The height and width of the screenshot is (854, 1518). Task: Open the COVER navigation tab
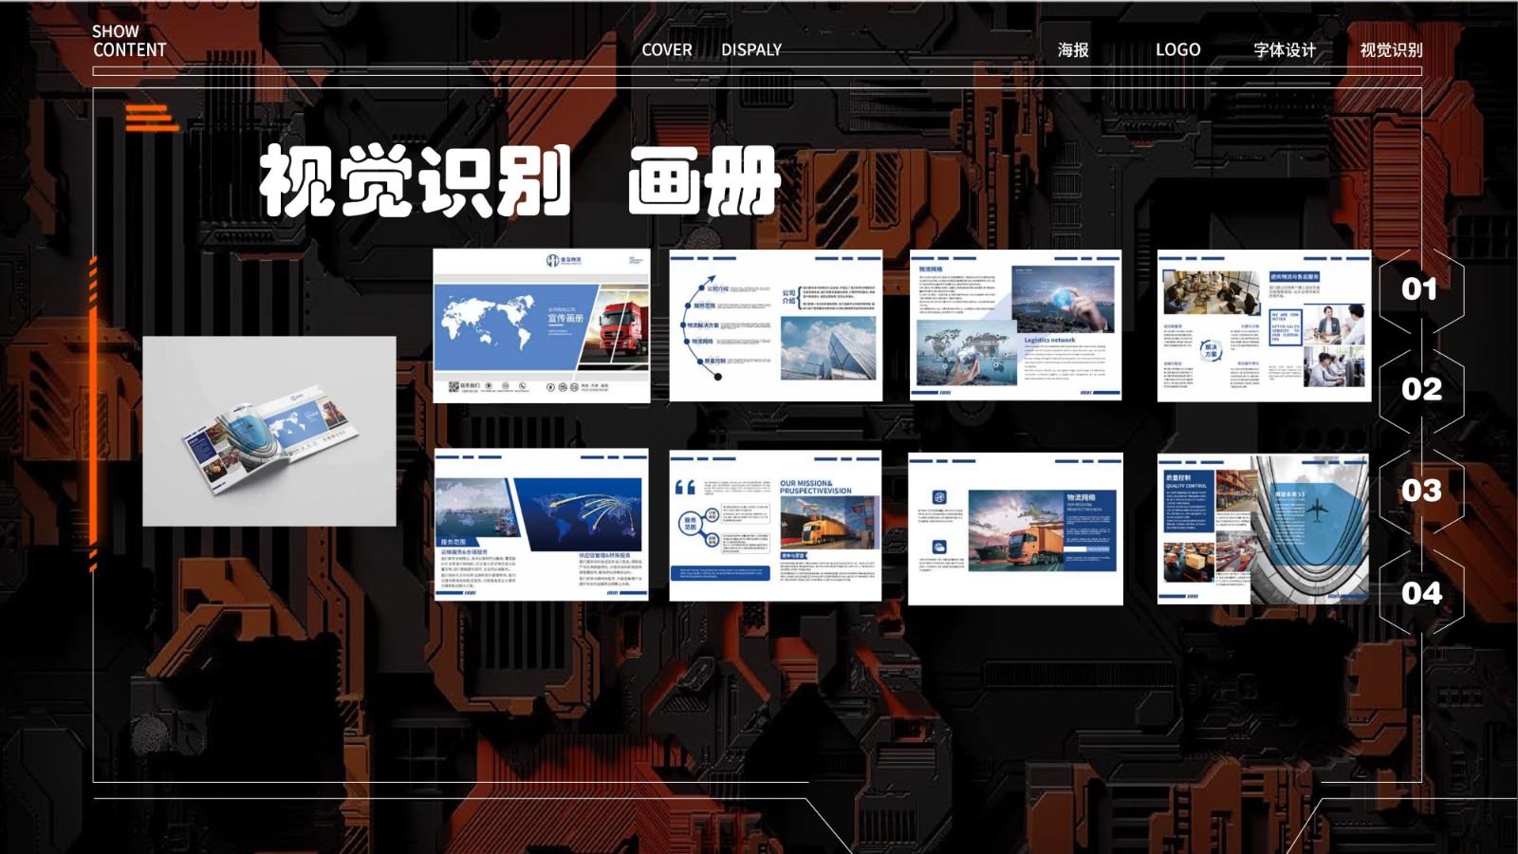tap(667, 50)
